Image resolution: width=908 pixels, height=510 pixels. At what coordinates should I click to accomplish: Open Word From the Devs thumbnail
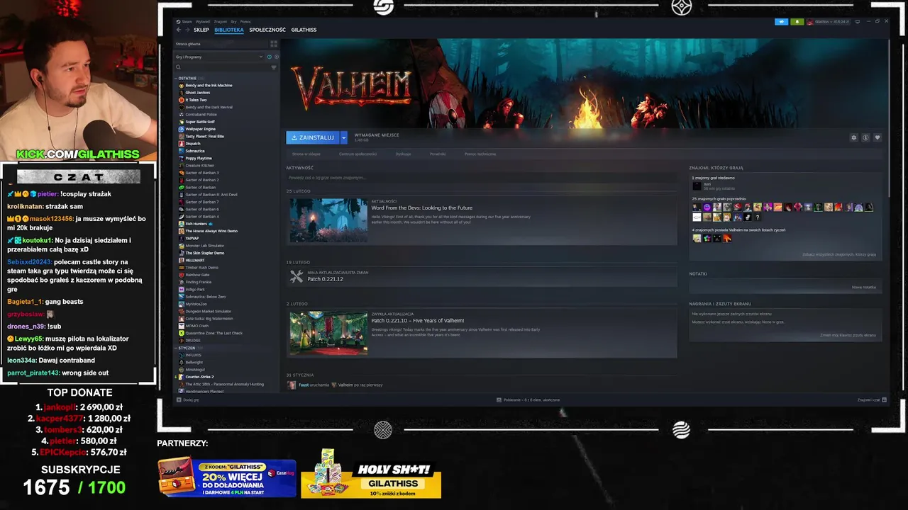click(328, 220)
